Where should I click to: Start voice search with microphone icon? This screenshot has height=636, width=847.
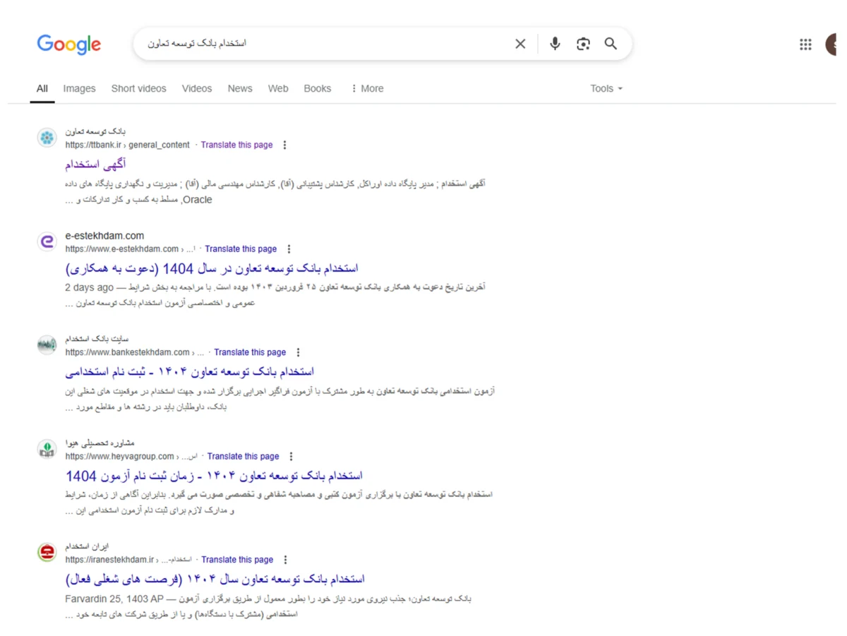coord(555,44)
